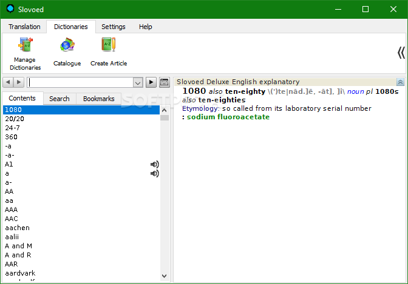This screenshot has width=408, height=284.
Task: Go forward with the right arrow button
Action: [19, 82]
